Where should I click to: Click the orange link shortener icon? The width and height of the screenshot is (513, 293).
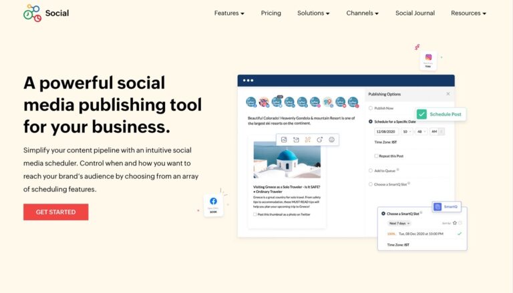click(x=308, y=139)
